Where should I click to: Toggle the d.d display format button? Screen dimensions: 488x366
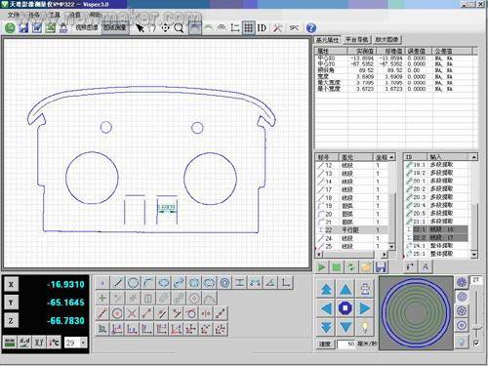tap(24, 343)
